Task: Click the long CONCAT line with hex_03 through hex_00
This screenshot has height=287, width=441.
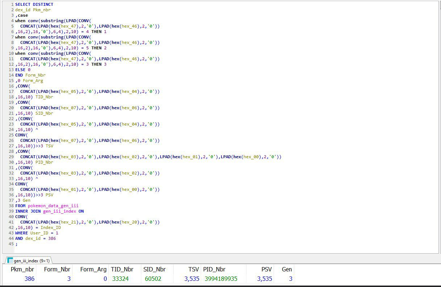Action: pos(151,157)
